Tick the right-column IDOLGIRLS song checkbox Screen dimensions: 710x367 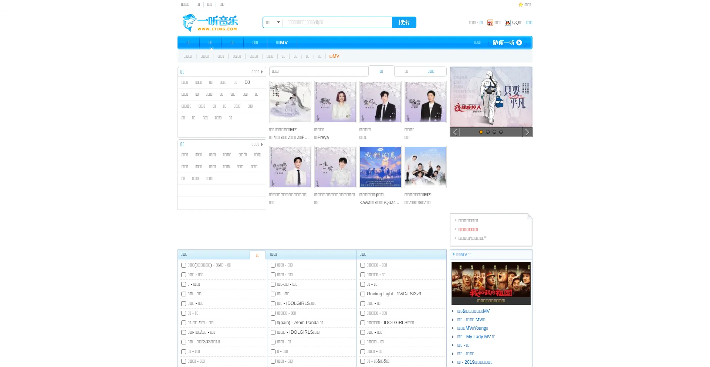click(362, 323)
